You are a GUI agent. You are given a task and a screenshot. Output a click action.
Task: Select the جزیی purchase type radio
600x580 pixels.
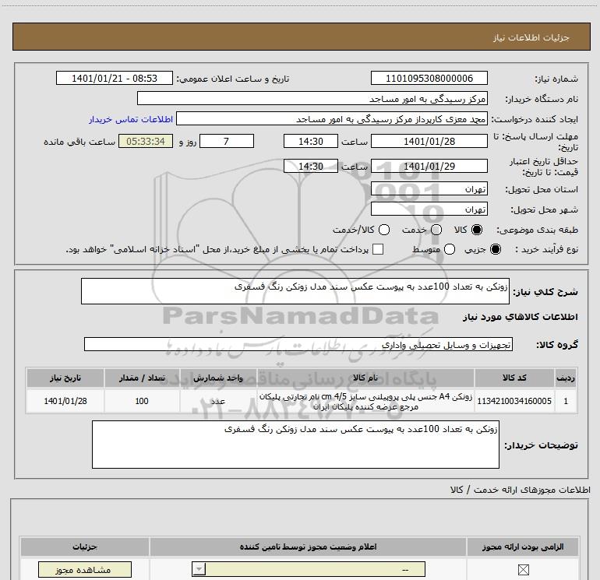[x=496, y=249]
